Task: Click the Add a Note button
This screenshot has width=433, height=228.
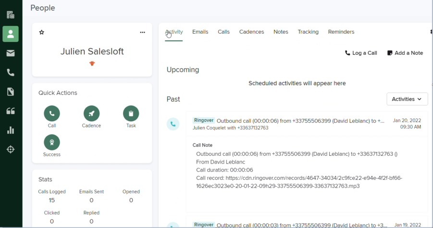Action: tap(405, 53)
